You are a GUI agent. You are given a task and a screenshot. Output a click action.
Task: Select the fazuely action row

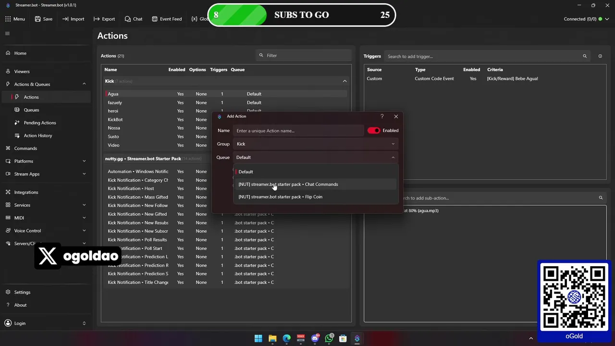click(x=226, y=103)
